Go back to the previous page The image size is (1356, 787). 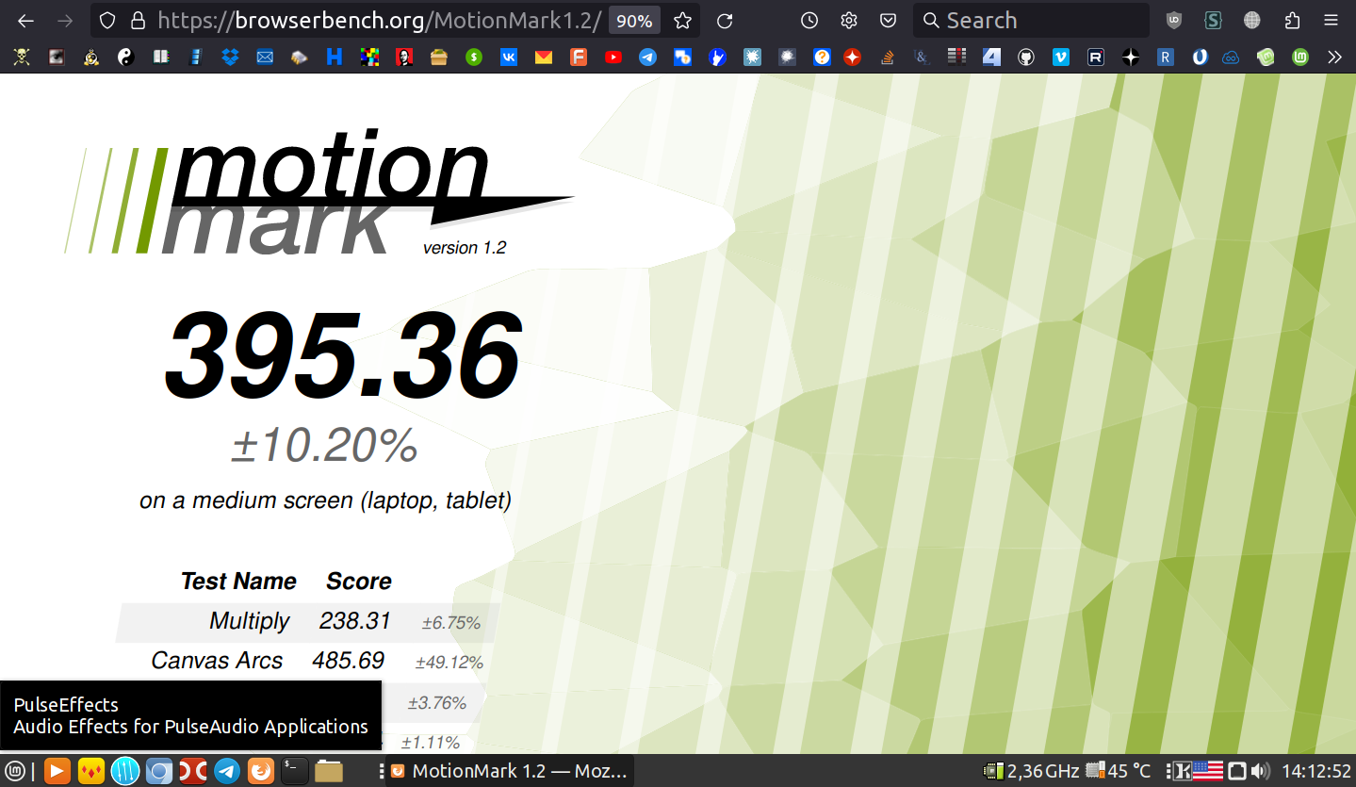[26, 21]
